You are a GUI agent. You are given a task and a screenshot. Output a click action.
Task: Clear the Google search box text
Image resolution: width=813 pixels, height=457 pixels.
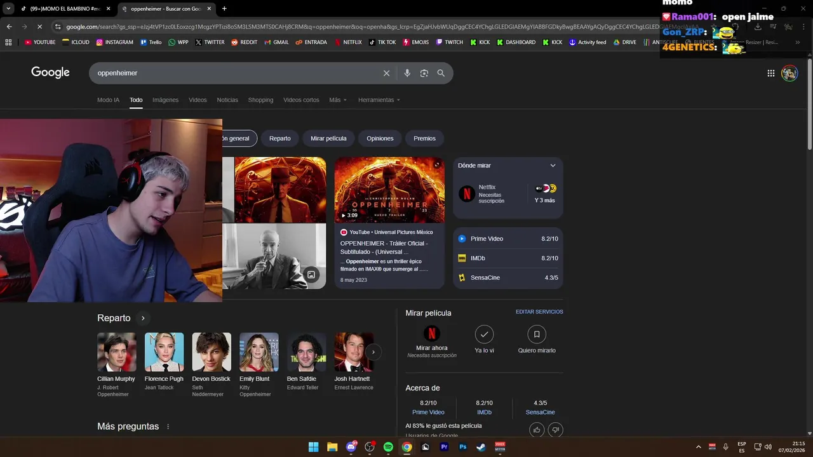click(386, 73)
